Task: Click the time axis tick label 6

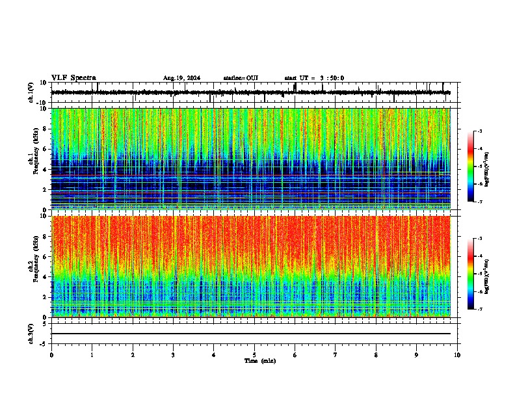Action: [295, 355]
